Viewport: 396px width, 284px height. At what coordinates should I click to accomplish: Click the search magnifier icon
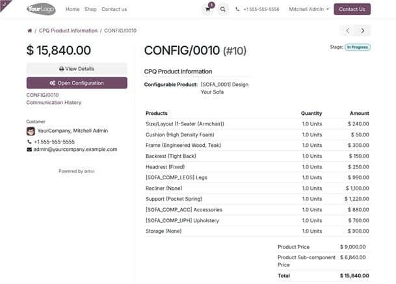click(222, 9)
